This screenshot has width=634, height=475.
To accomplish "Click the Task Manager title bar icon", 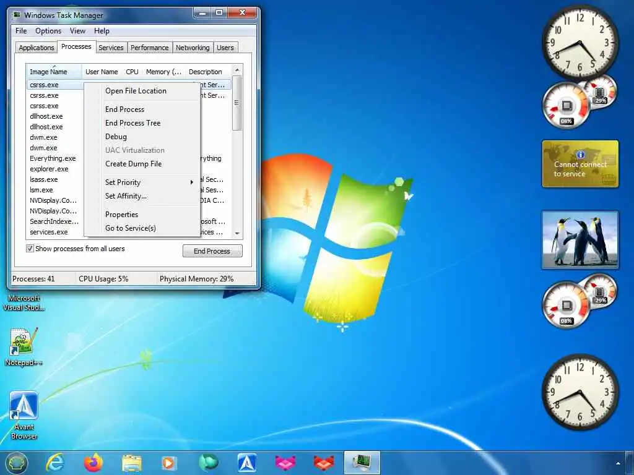I will (17, 15).
